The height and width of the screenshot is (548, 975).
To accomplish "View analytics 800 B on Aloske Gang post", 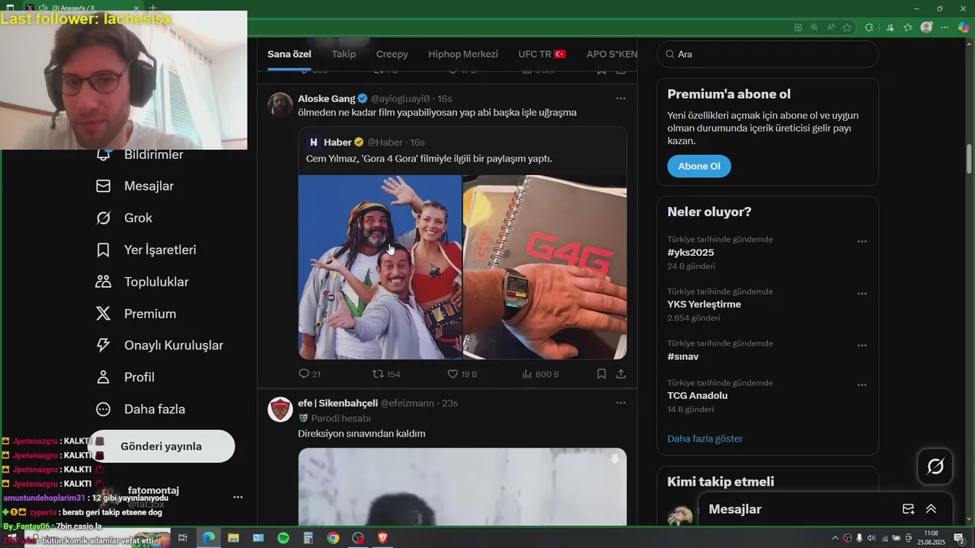I will [540, 374].
